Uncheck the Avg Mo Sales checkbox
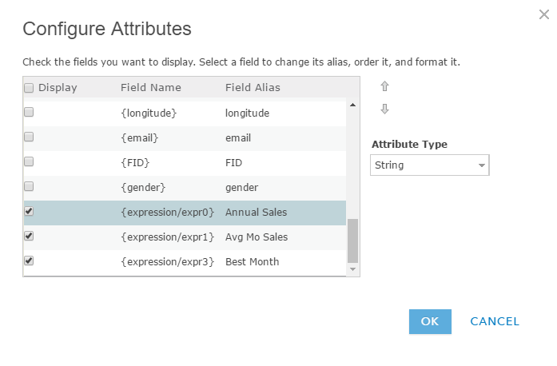This screenshot has height=366, width=557. tap(29, 237)
